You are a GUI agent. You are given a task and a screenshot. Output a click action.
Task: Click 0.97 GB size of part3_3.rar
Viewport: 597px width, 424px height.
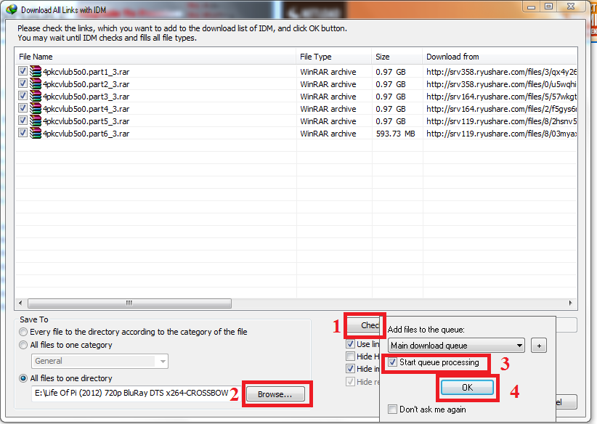click(x=391, y=97)
